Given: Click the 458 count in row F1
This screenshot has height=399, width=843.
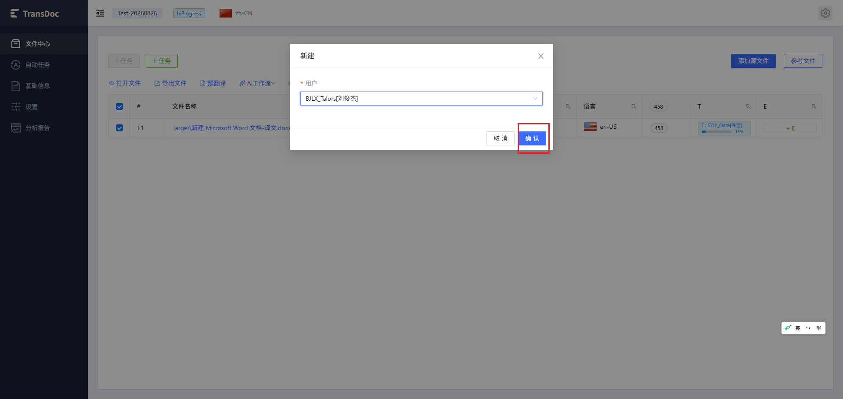Looking at the screenshot, I should (659, 128).
